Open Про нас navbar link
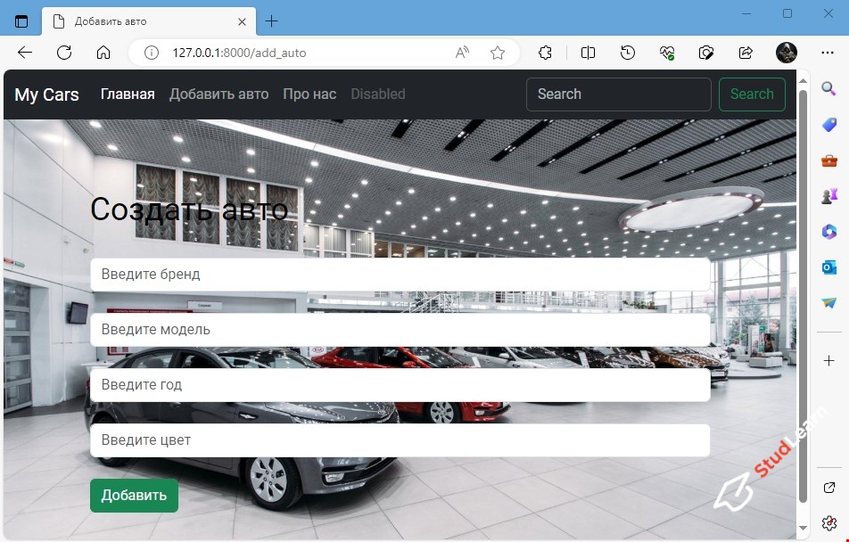Image resolution: width=849 pixels, height=542 pixels. point(309,94)
